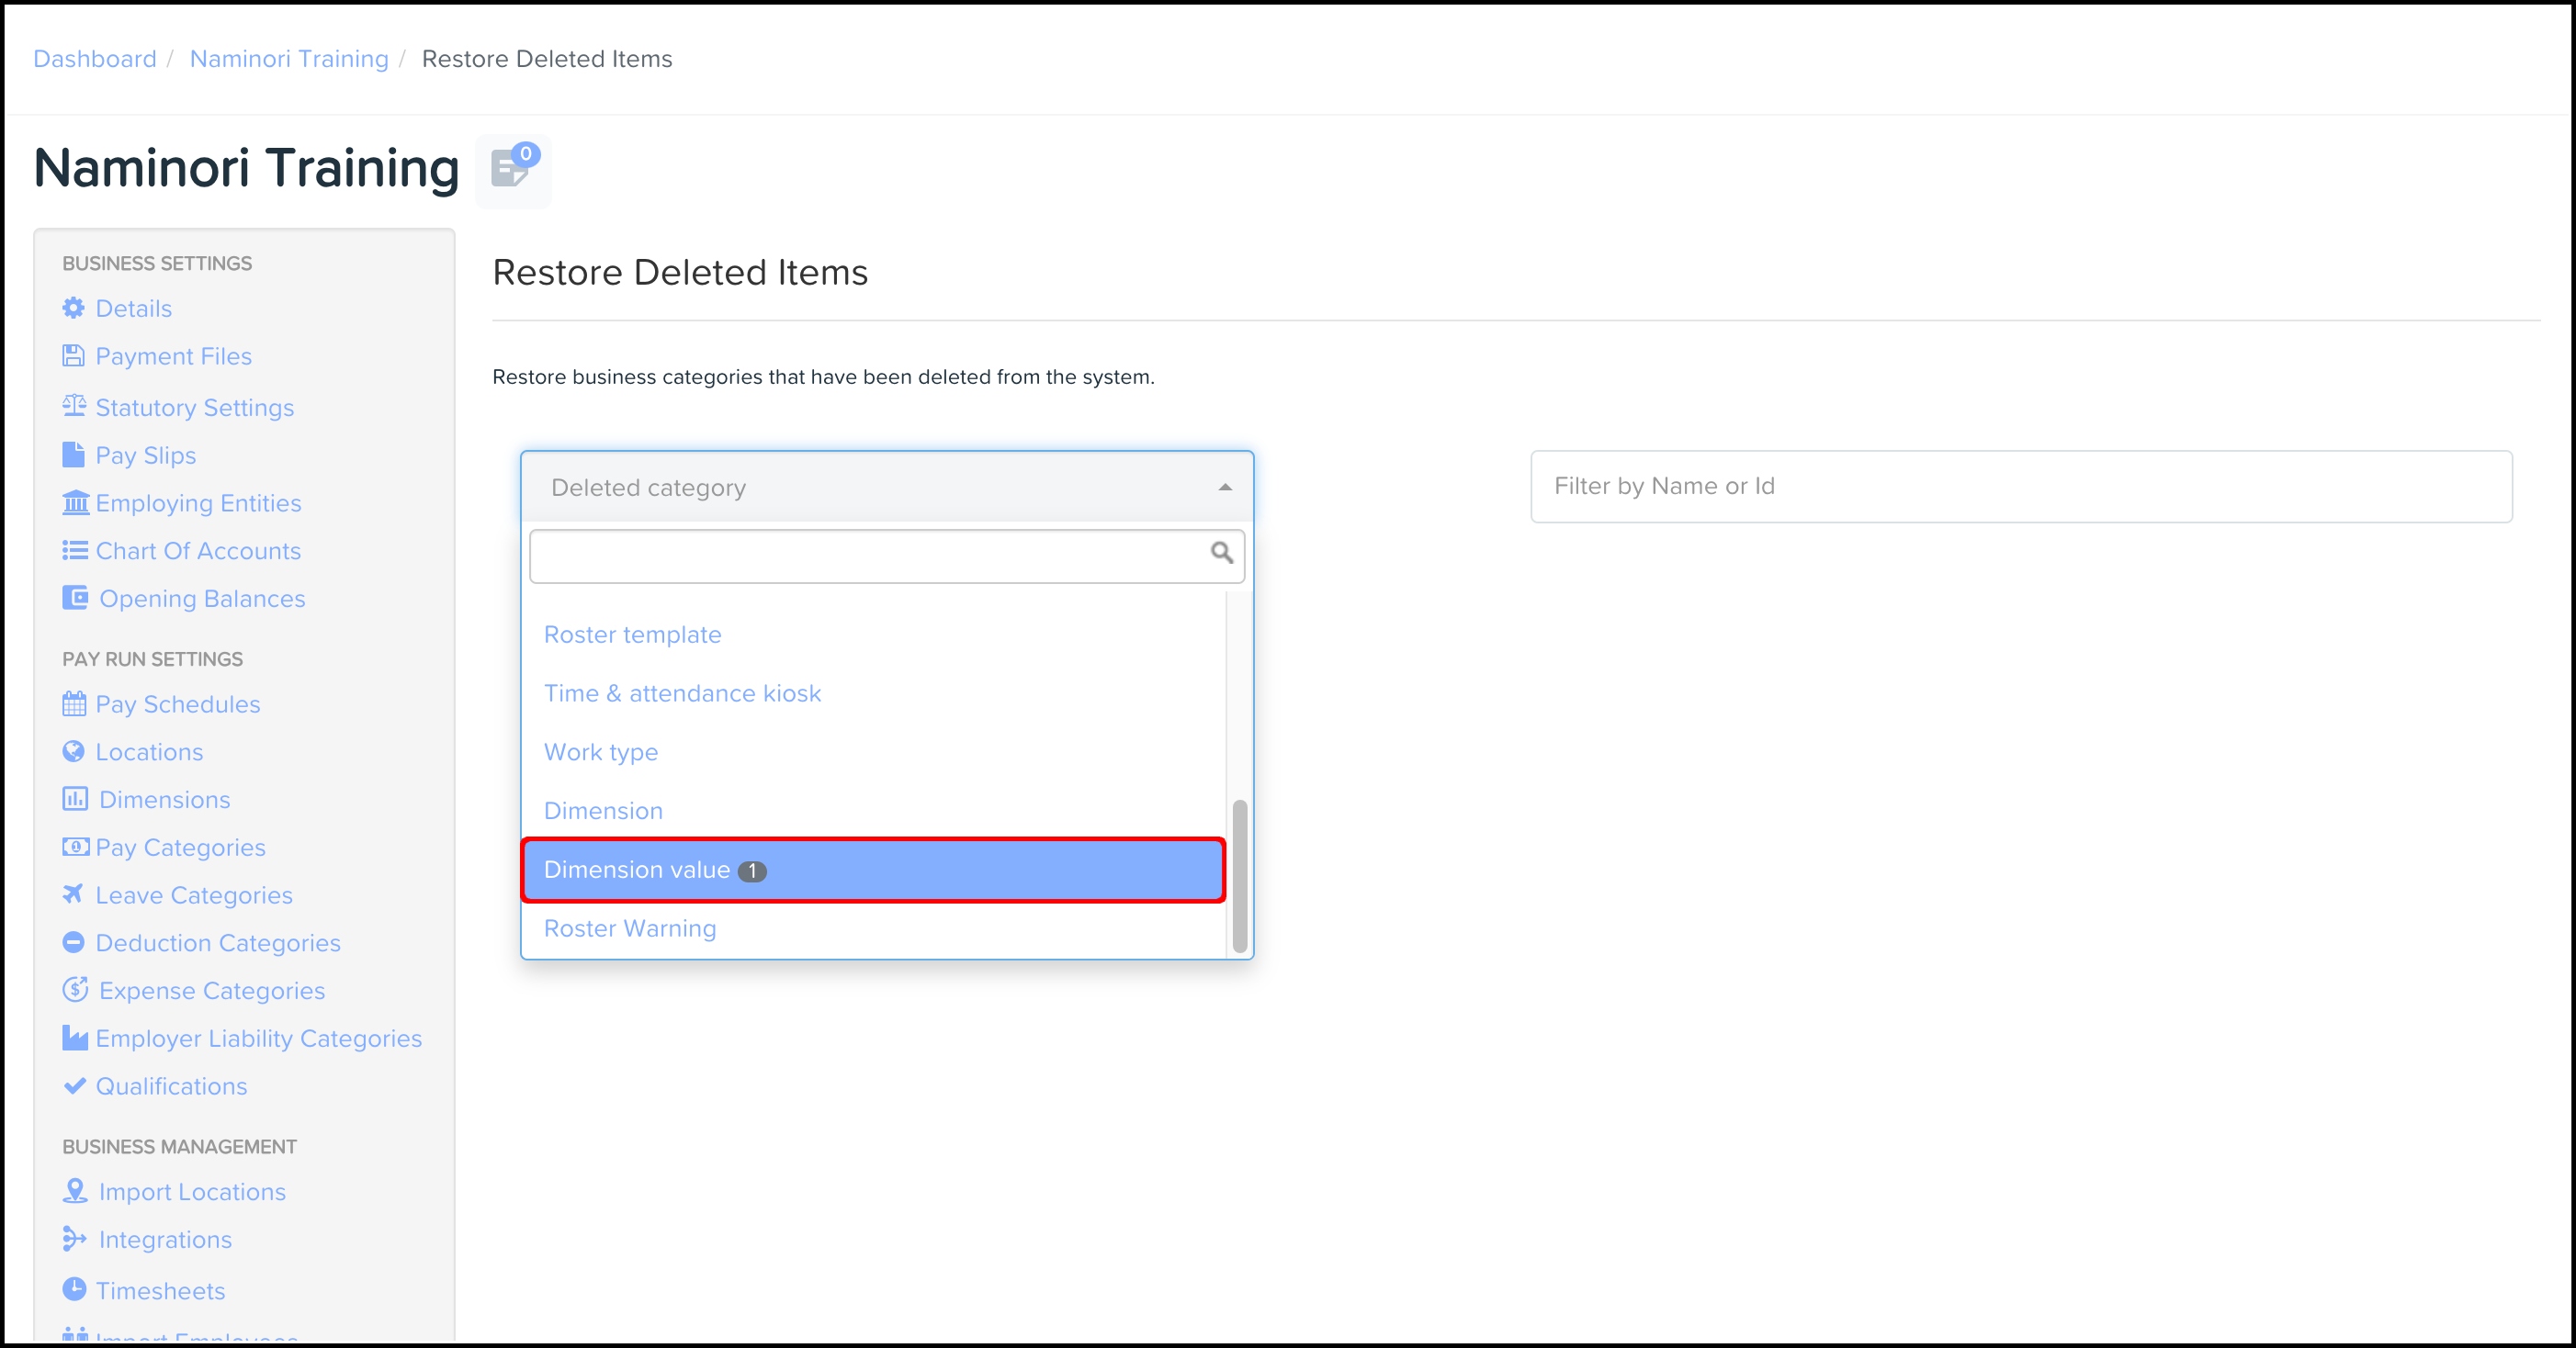
Task: Select Work type in the list
Action: (x=600, y=751)
